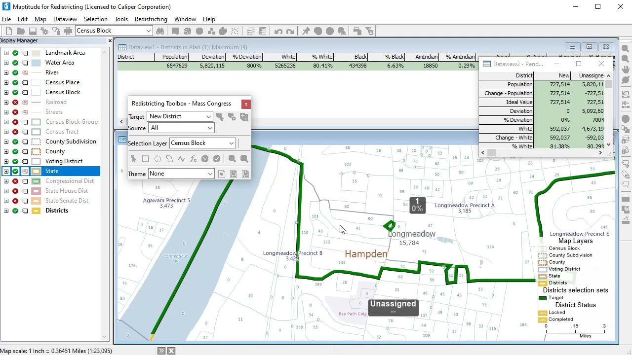Image resolution: width=632 pixels, height=355 pixels.
Task: Hide the County layer
Action: coord(15,151)
